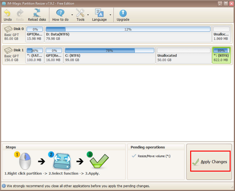Viewport: 235px width, 191px height.
Task: Click the step 1 mouse icon
Action: 25,161
